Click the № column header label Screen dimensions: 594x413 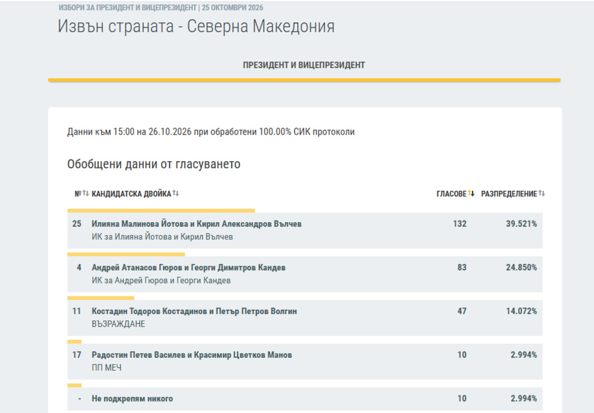pos(78,194)
